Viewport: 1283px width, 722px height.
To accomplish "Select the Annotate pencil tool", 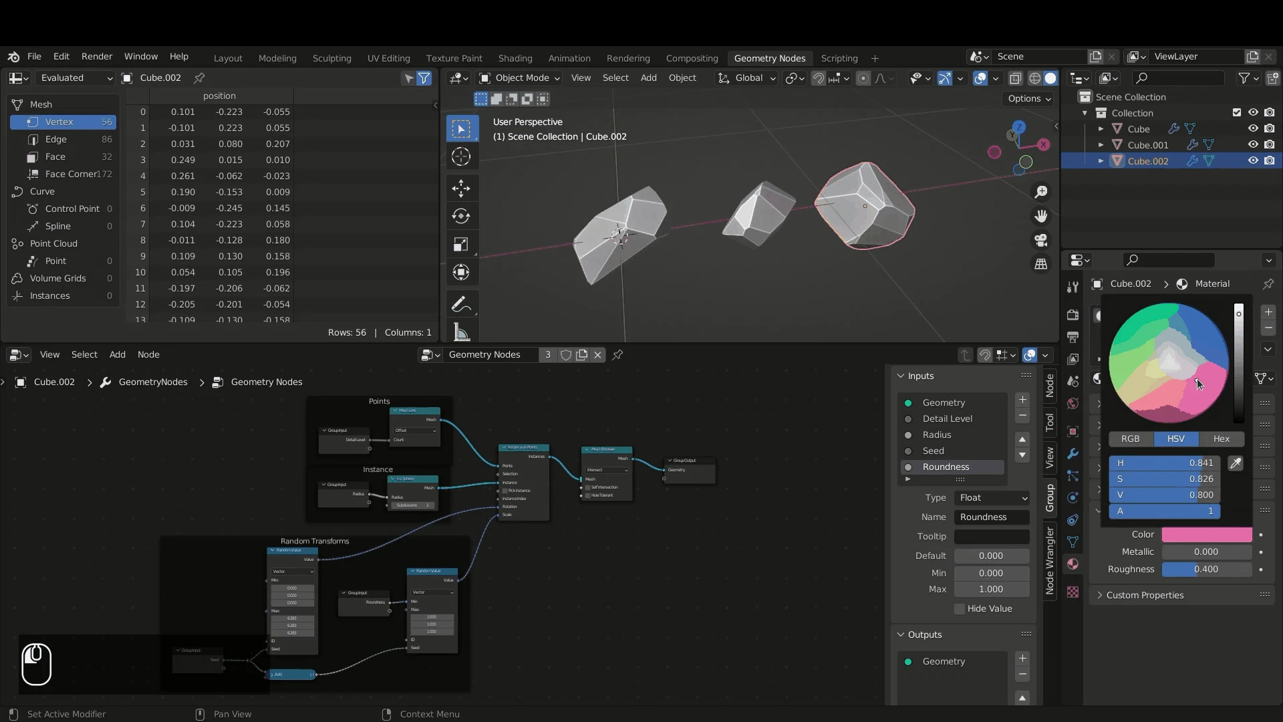I will (x=461, y=304).
